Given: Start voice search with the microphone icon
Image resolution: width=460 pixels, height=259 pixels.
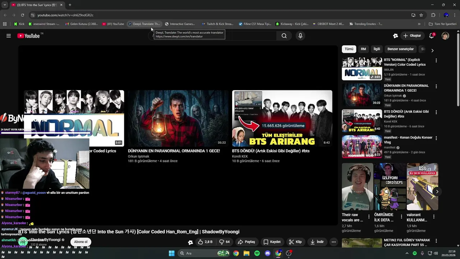Looking at the screenshot, I should [x=300, y=36].
